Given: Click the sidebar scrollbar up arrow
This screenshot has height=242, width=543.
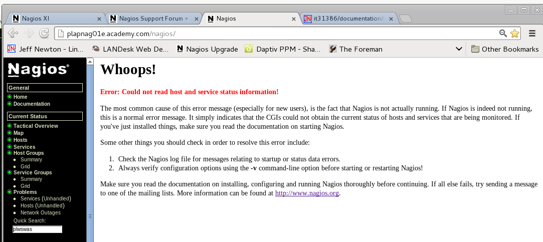Looking at the screenshot, I should (90, 62).
